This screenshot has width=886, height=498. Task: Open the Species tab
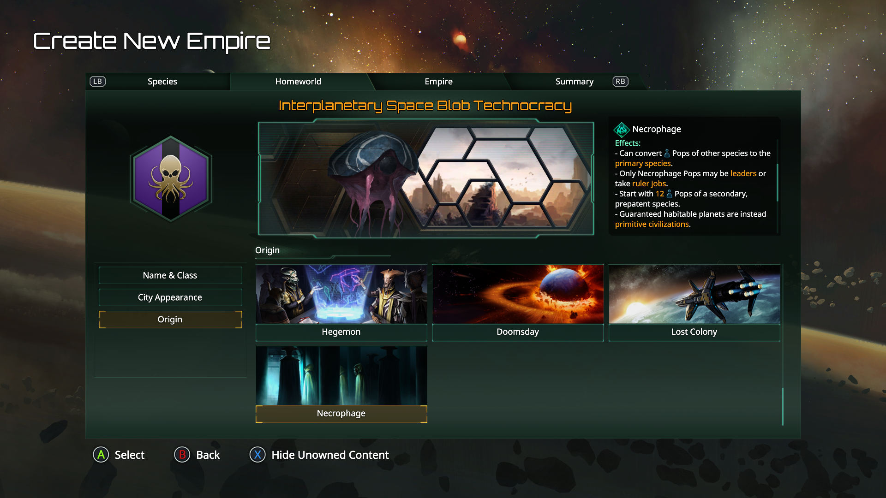[162, 82]
